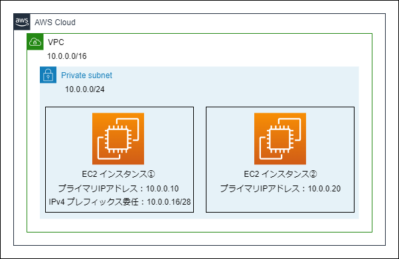Select the EC2 instance ② orange icon
The height and width of the screenshot is (259, 399).
pos(280,138)
